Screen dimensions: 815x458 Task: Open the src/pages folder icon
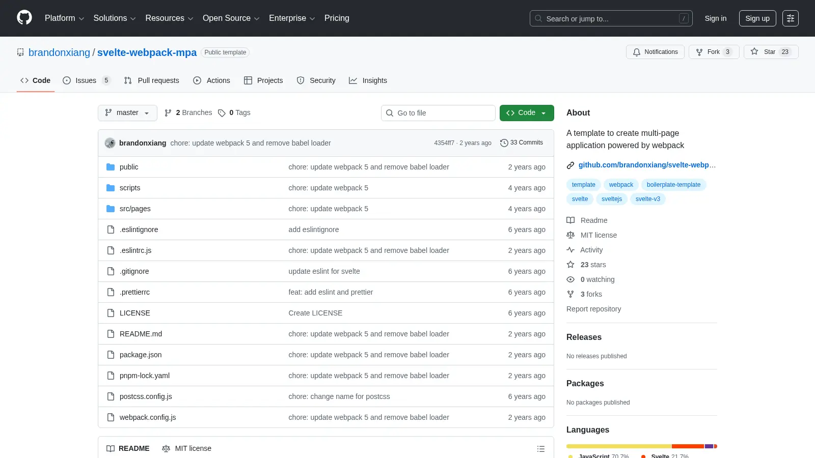111,209
